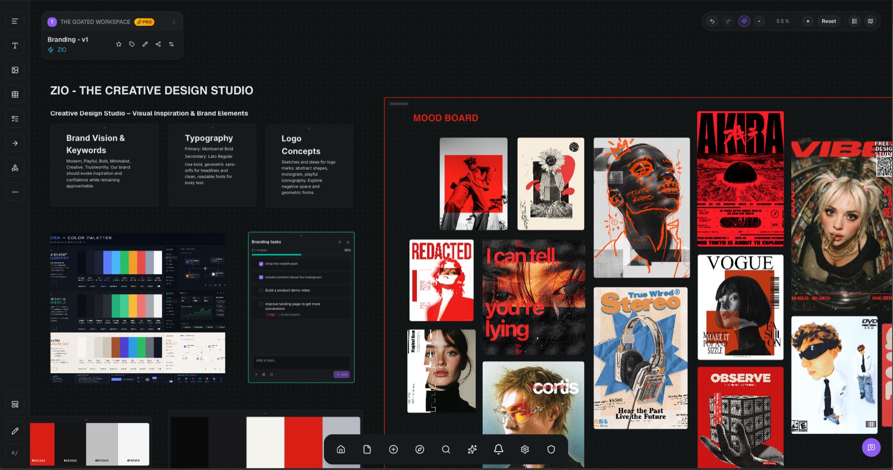Screen dimensions: 893x470
Task: Uncheck 'drop the reddit post' task
Action: (261, 264)
